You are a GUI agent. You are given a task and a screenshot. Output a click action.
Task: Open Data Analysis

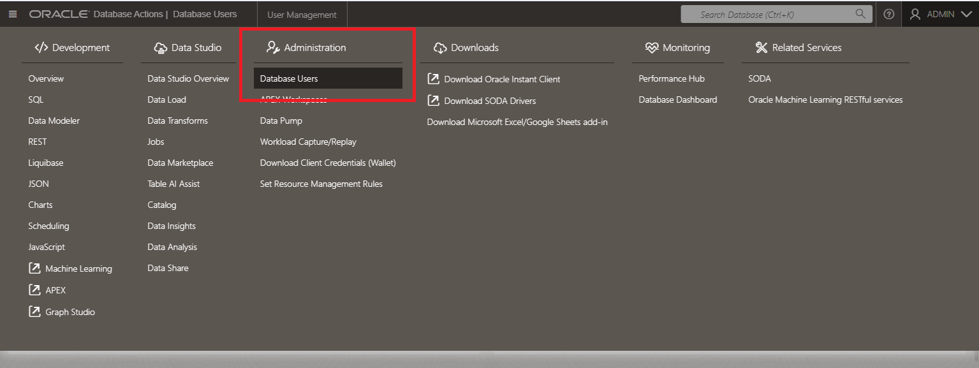coord(172,247)
